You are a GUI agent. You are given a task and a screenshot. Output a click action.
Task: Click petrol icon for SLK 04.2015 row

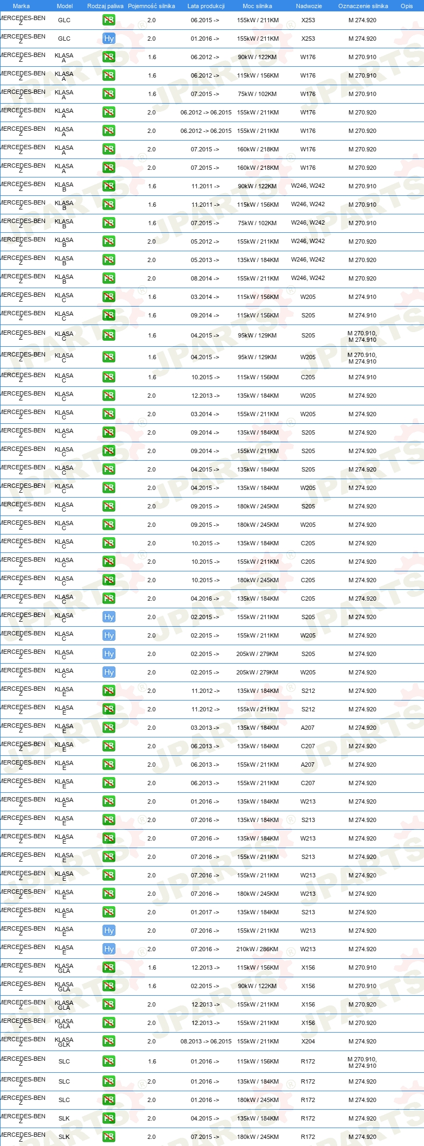pos(109,1118)
